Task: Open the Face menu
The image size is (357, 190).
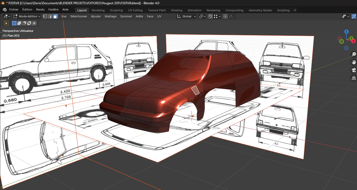Action: click(x=150, y=16)
